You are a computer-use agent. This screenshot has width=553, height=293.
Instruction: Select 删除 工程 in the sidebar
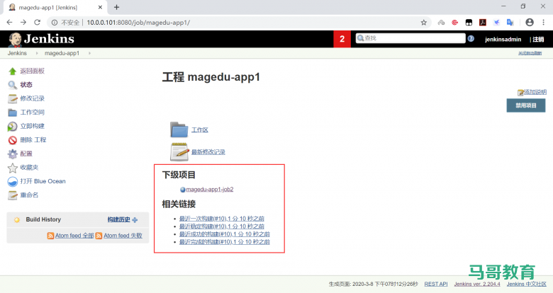click(33, 140)
